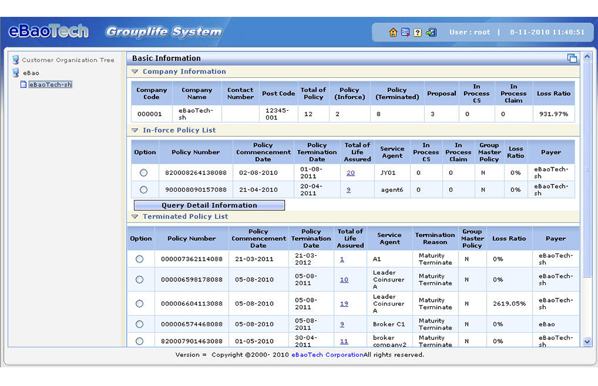
Task: Click the Broker C1 service agent cell
Action: (x=390, y=324)
